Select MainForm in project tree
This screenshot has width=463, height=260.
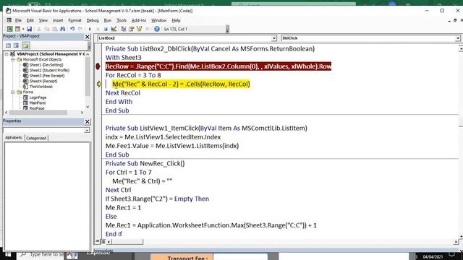tap(38, 103)
